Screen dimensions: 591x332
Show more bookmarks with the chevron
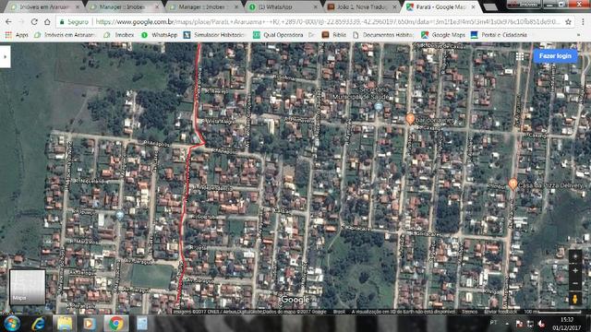click(x=579, y=35)
